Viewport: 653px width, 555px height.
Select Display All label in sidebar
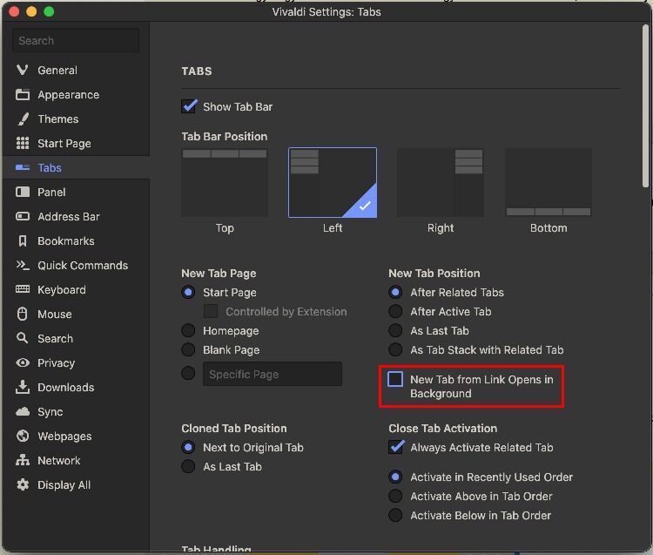[64, 485]
